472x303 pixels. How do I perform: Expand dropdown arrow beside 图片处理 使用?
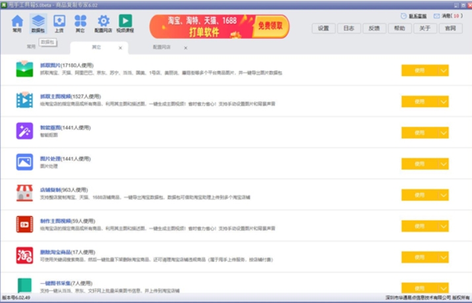[444, 164]
